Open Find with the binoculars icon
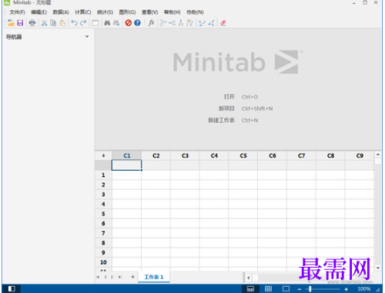The height and width of the screenshot is (293, 385). point(107,23)
